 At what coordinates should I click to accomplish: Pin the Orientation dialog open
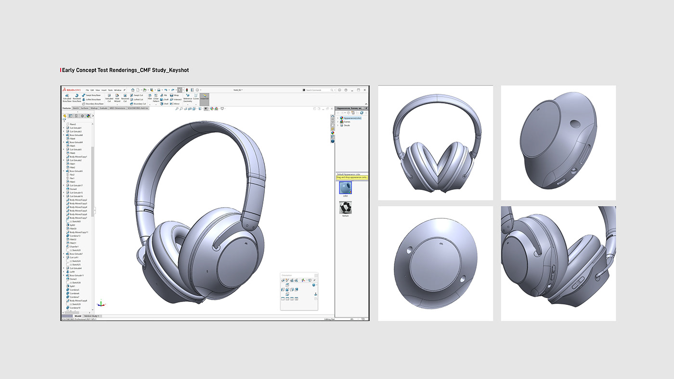click(315, 280)
